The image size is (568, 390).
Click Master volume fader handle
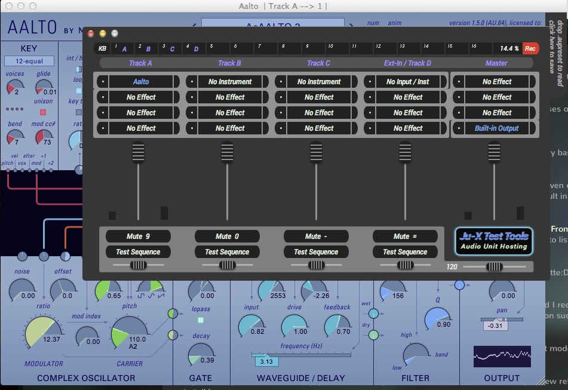point(494,152)
